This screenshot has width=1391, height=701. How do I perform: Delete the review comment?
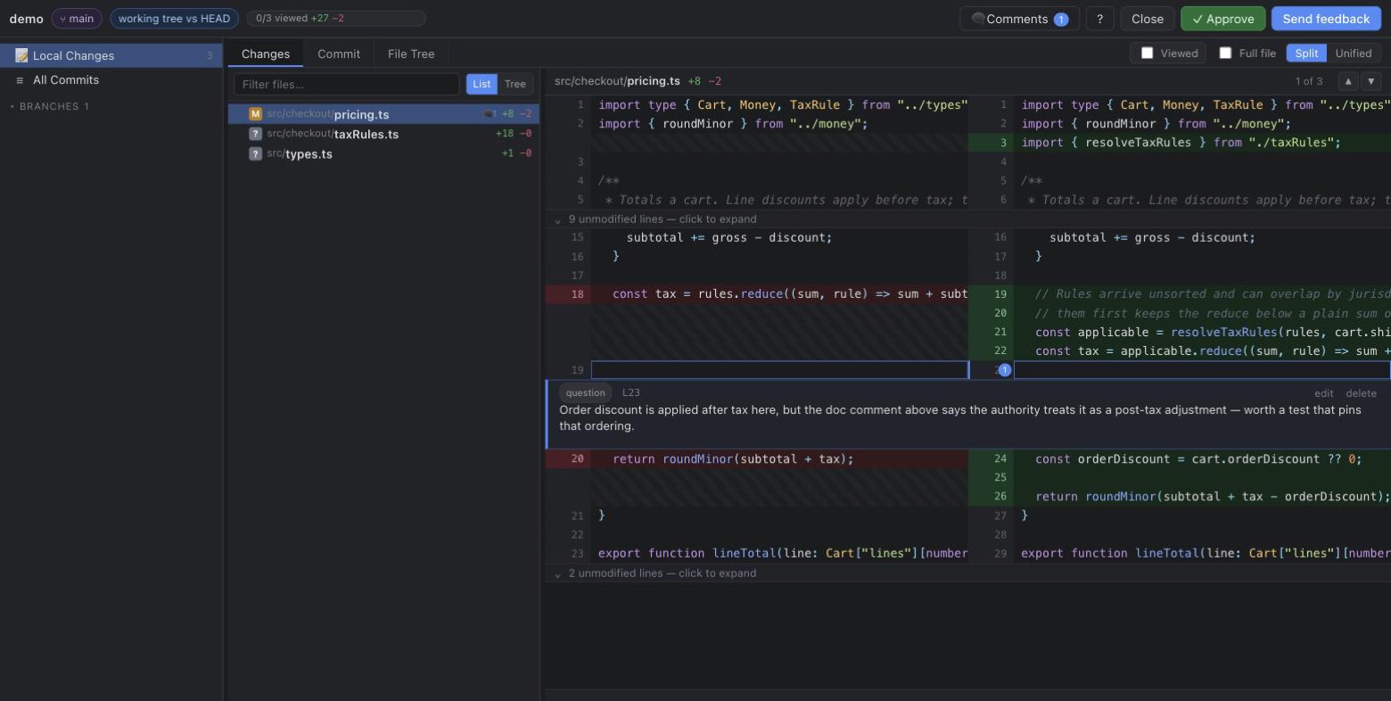1361,393
